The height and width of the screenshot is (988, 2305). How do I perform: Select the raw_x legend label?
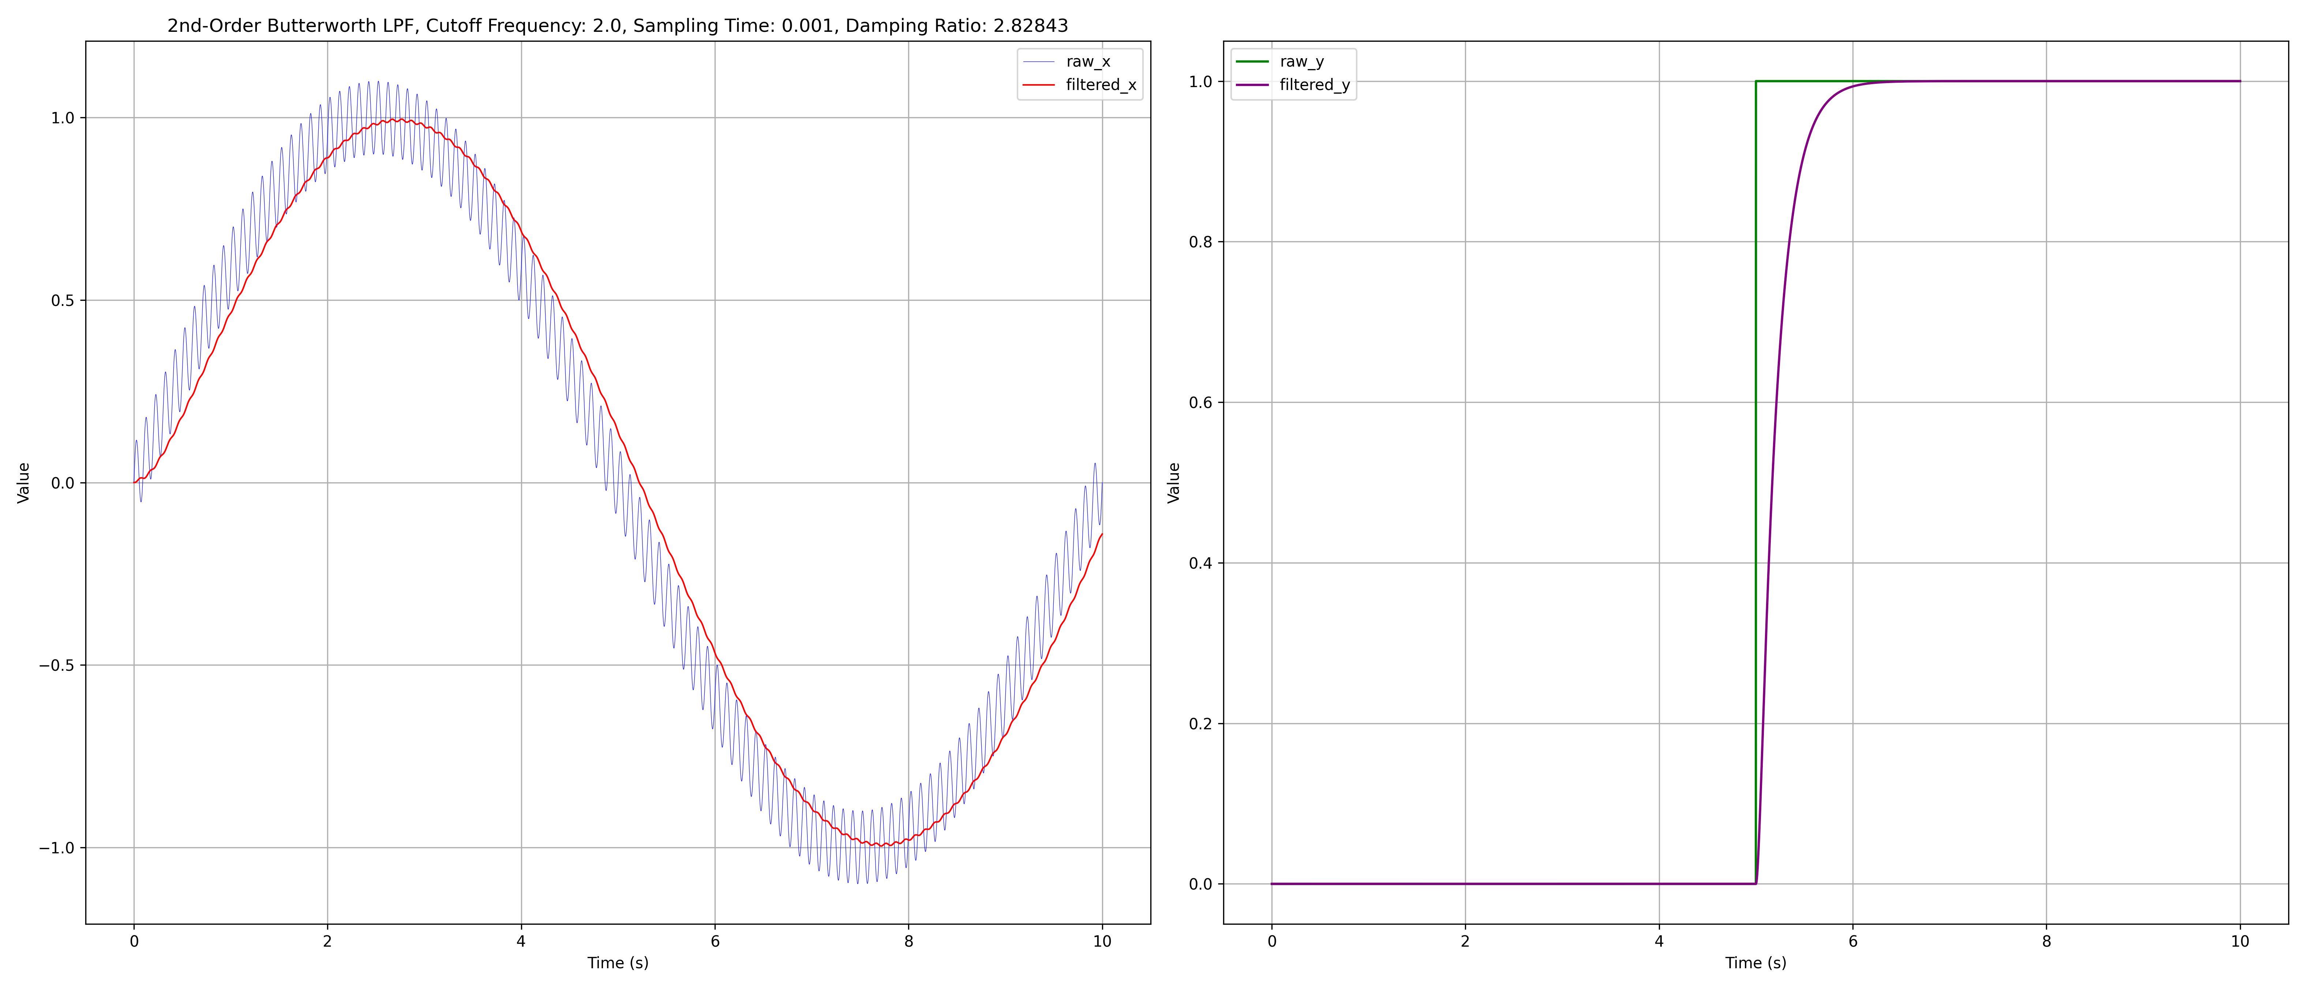[1088, 62]
